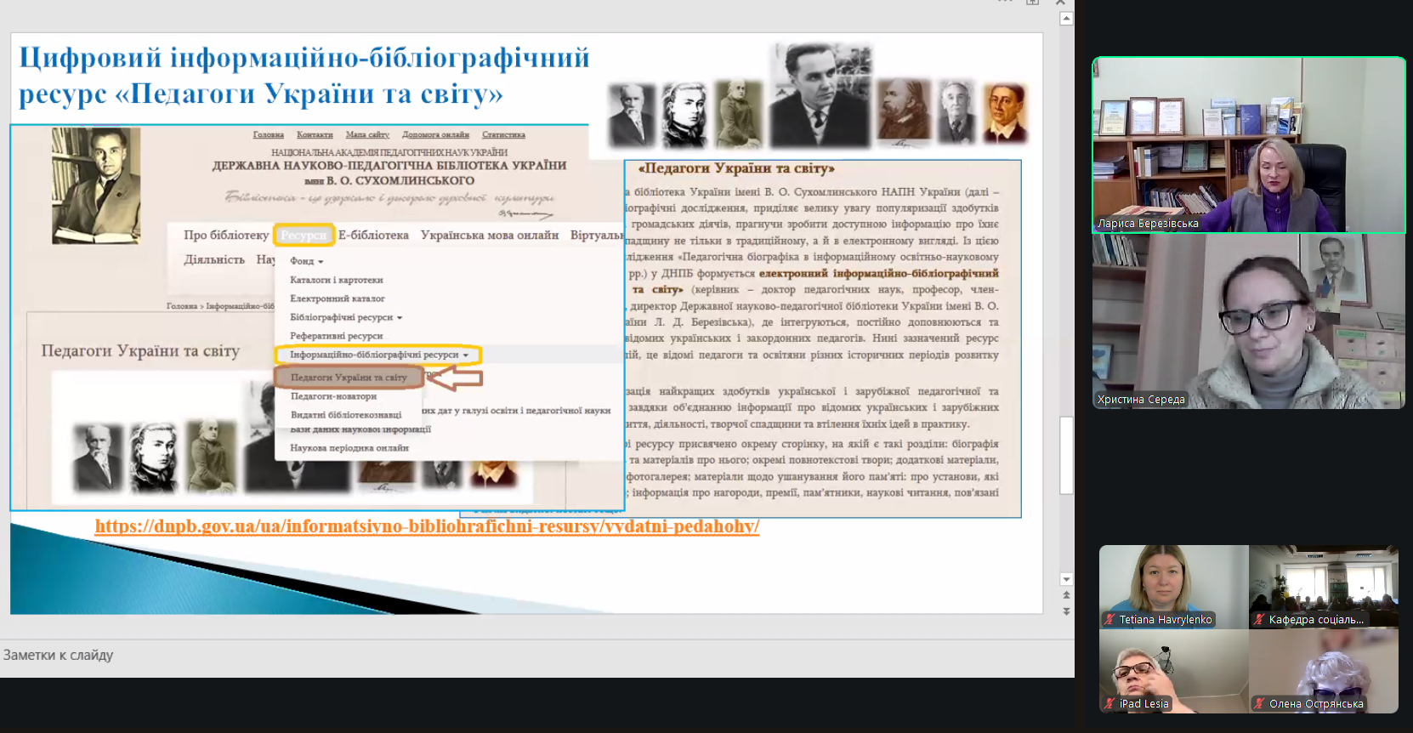Click muted mic icon beside Олена Острянська
This screenshot has width=1413, height=733.
click(x=1259, y=704)
